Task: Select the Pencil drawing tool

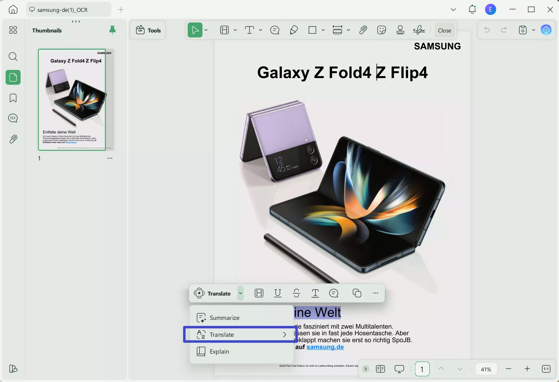Action: [x=294, y=30]
